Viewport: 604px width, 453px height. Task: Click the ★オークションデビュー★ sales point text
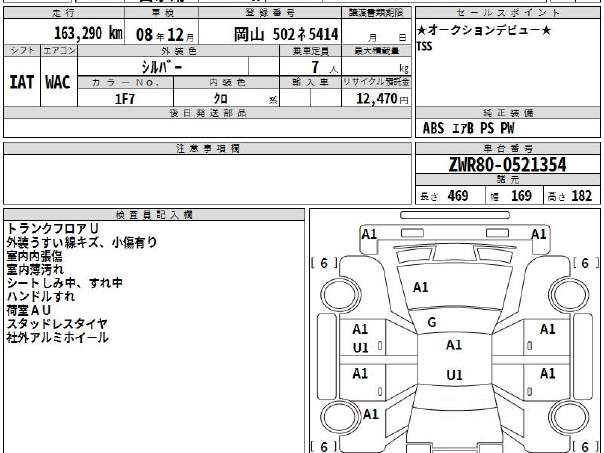pos(484,31)
